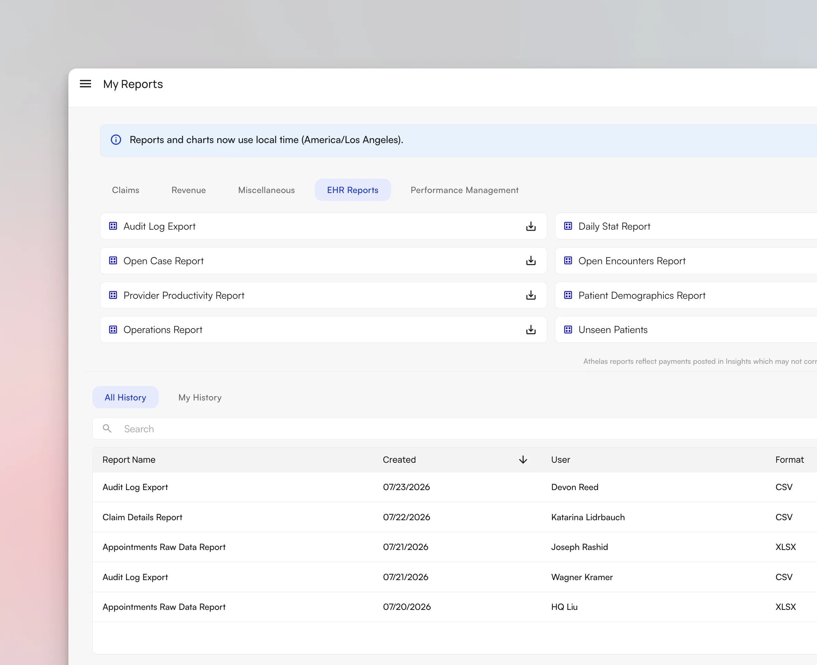Click the grid icon beside Daily Stat Report
This screenshot has height=665, width=817.
[x=568, y=226]
